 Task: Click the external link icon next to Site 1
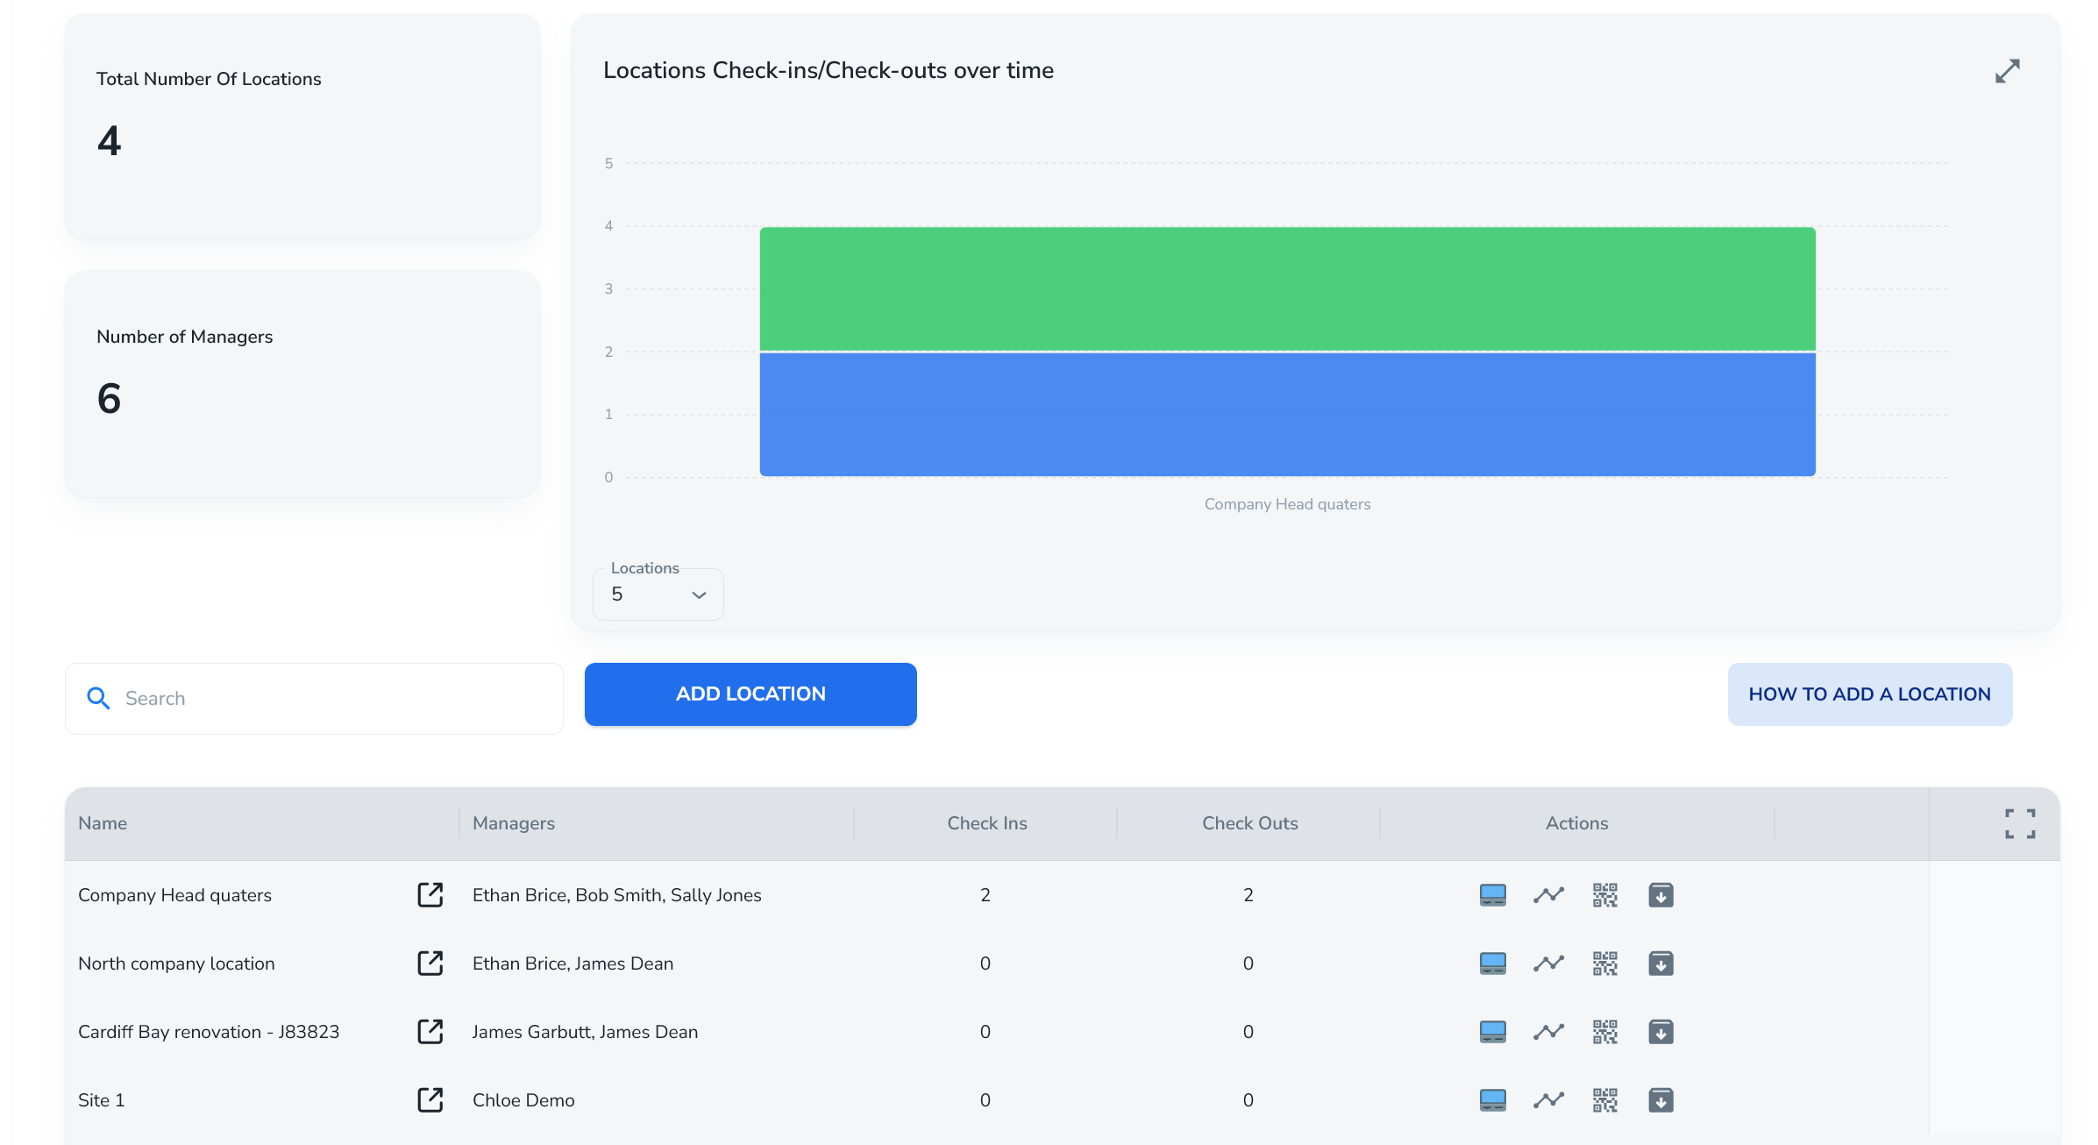point(430,1100)
